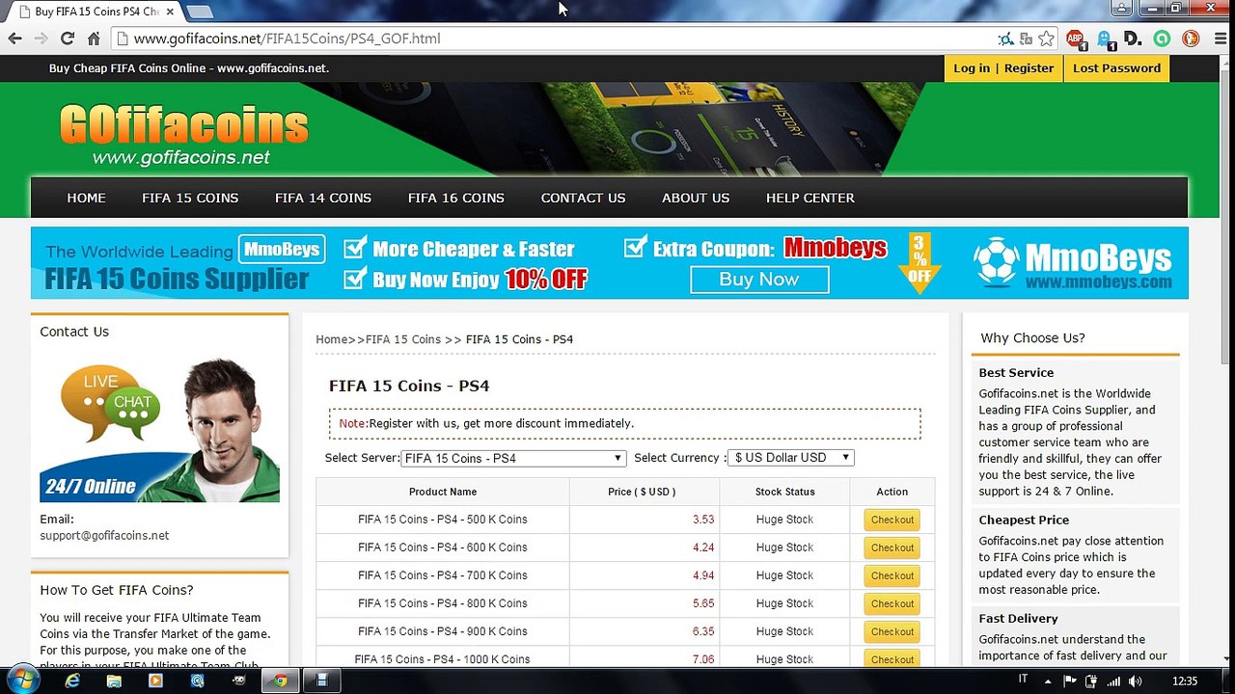Open the HOME navigation menu item
Viewport: 1235px width, 694px height.
(x=86, y=198)
